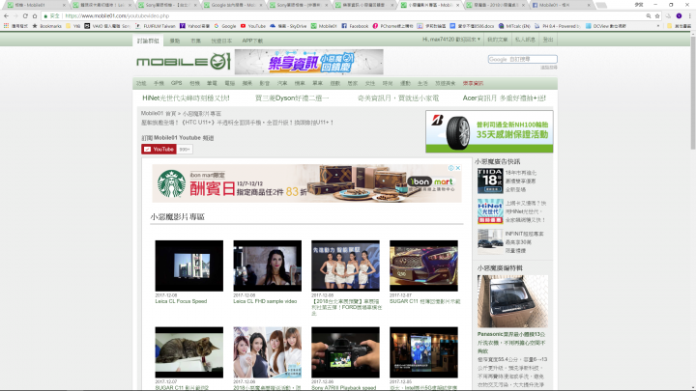Image resolution: width=696 pixels, height=391 pixels.
Task: Open the HTC U11+ article link
Action: click(237, 123)
